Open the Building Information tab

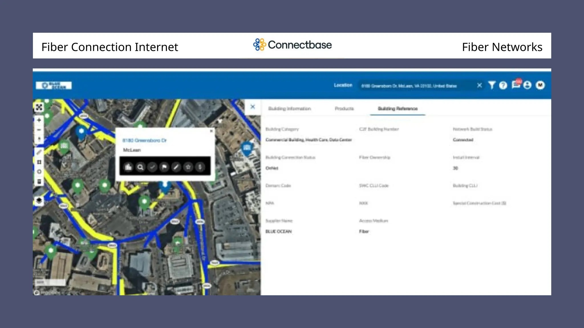pos(289,108)
